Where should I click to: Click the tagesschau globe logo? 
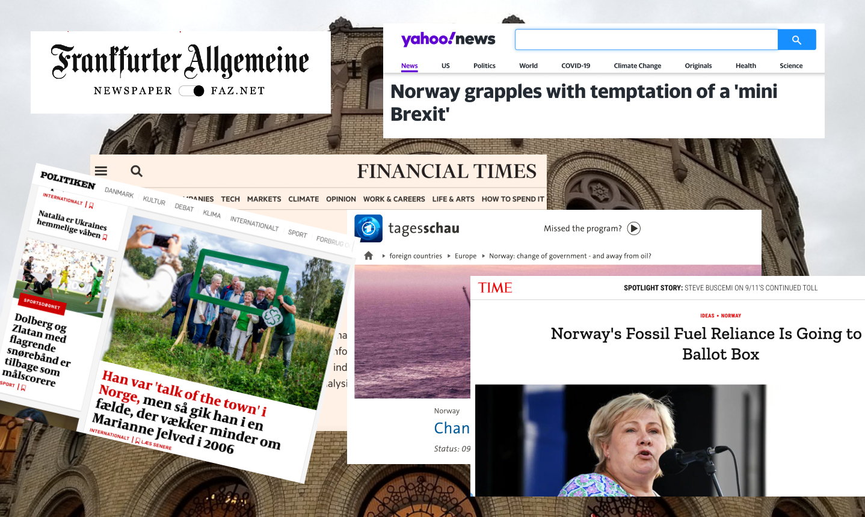[x=369, y=228]
